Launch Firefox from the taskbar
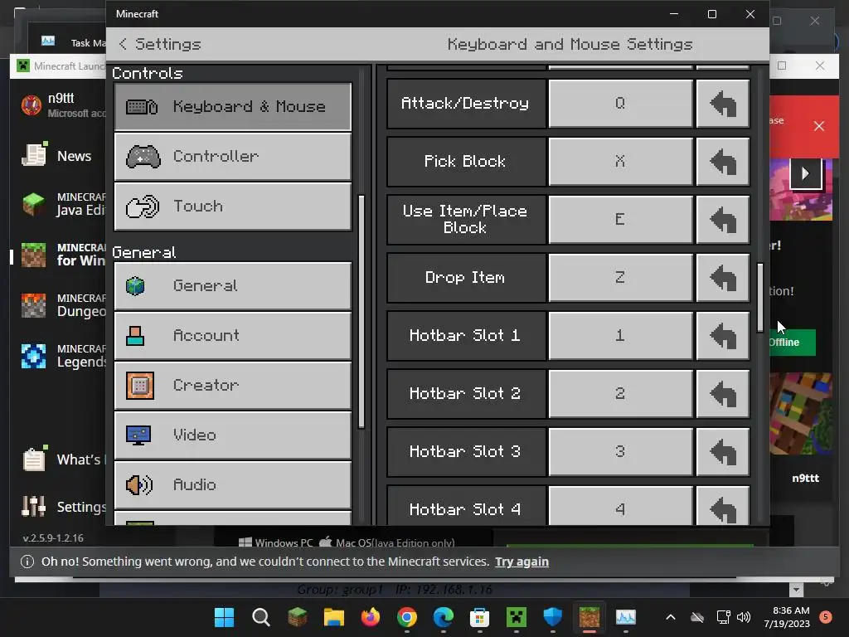 [371, 617]
